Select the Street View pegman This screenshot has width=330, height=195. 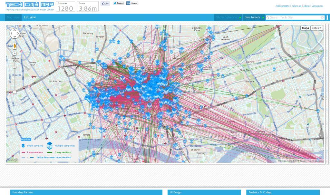[15, 46]
